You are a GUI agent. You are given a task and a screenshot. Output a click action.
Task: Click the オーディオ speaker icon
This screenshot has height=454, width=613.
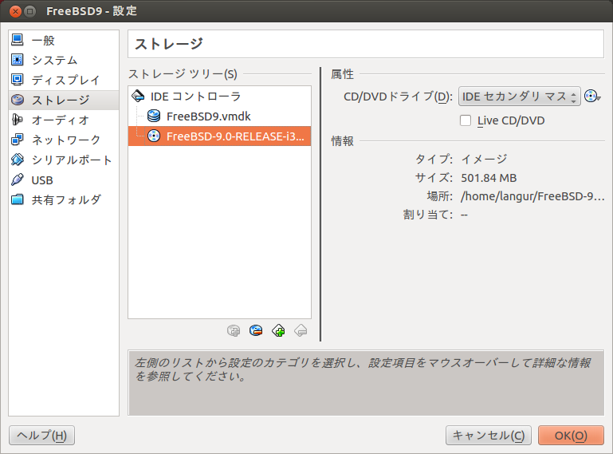18,120
